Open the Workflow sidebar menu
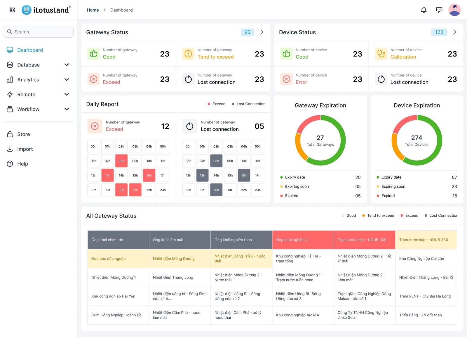467x337 pixels. pyautogui.click(x=39, y=109)
